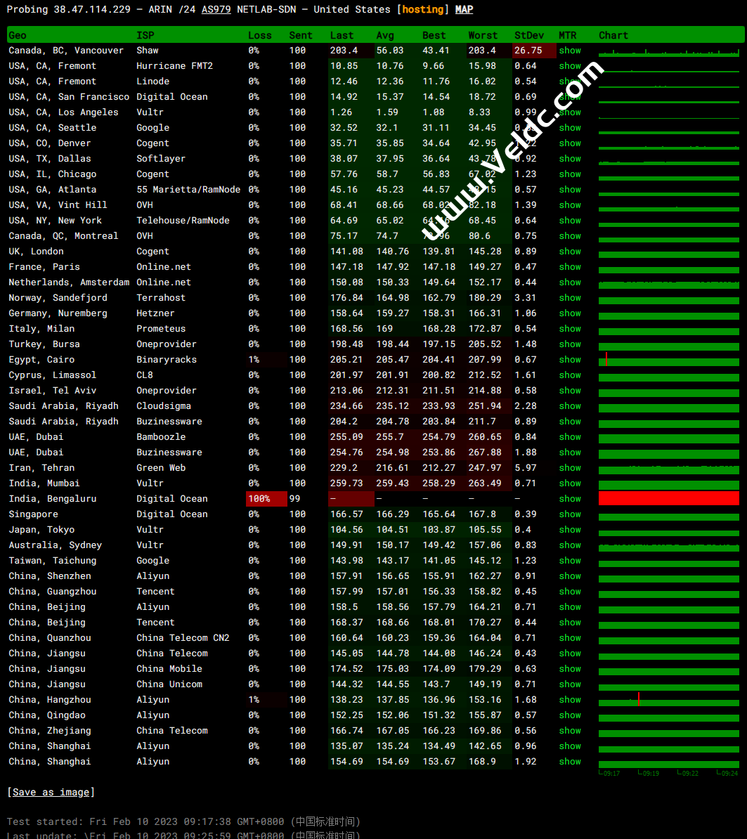The width and height of the screenshot is (747, 839).
Task: Show MTR for China Hangzhou Aliyun
Action: (570, 700)
